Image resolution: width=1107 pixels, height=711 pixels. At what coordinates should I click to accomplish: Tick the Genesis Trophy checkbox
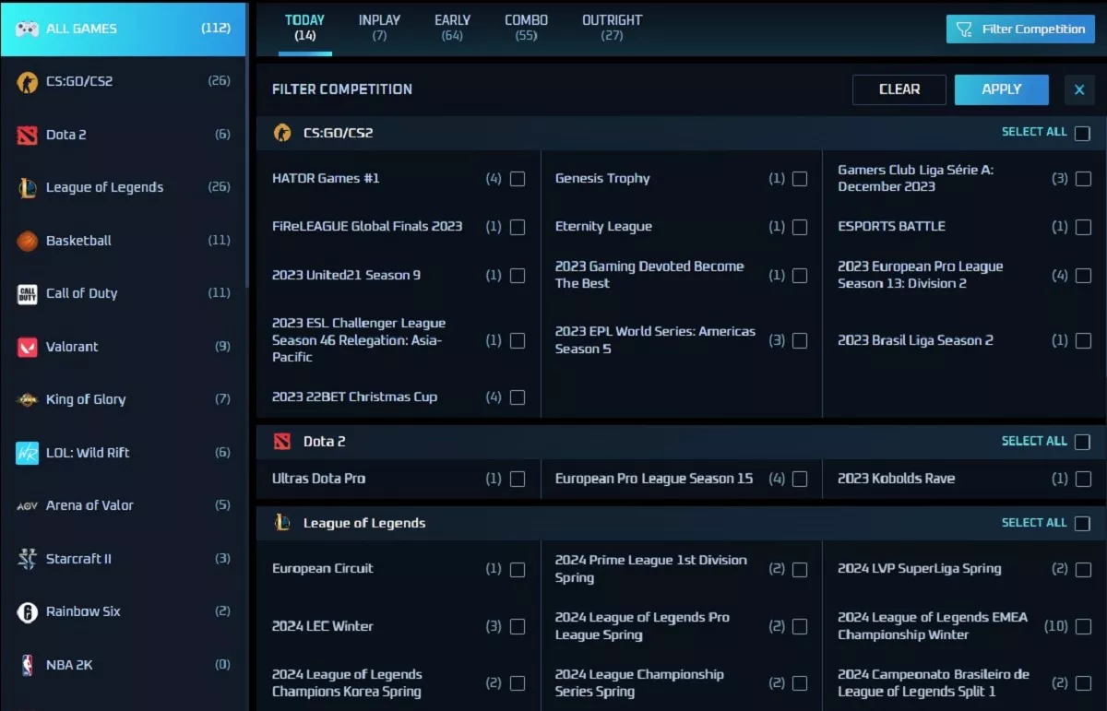pyautogui.click(x=800, y=179)
